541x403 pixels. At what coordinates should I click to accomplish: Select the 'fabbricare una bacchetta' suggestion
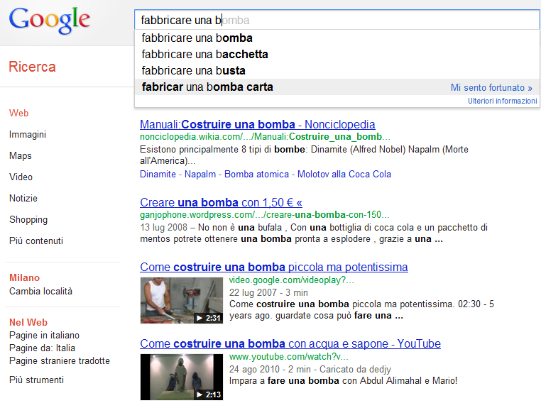point(205,55)
